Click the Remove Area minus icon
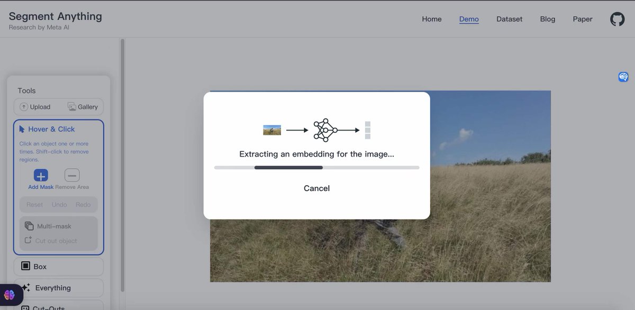This screenshot has width=635, height=310. click(x=72, y=176)
